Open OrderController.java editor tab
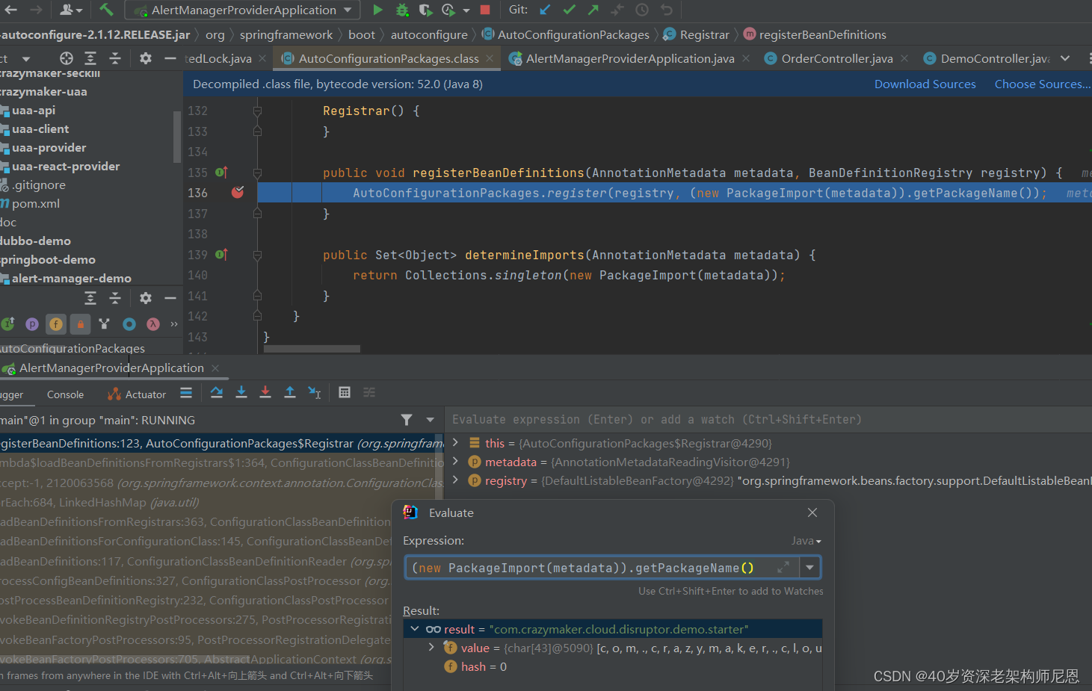 coord(837,58)
